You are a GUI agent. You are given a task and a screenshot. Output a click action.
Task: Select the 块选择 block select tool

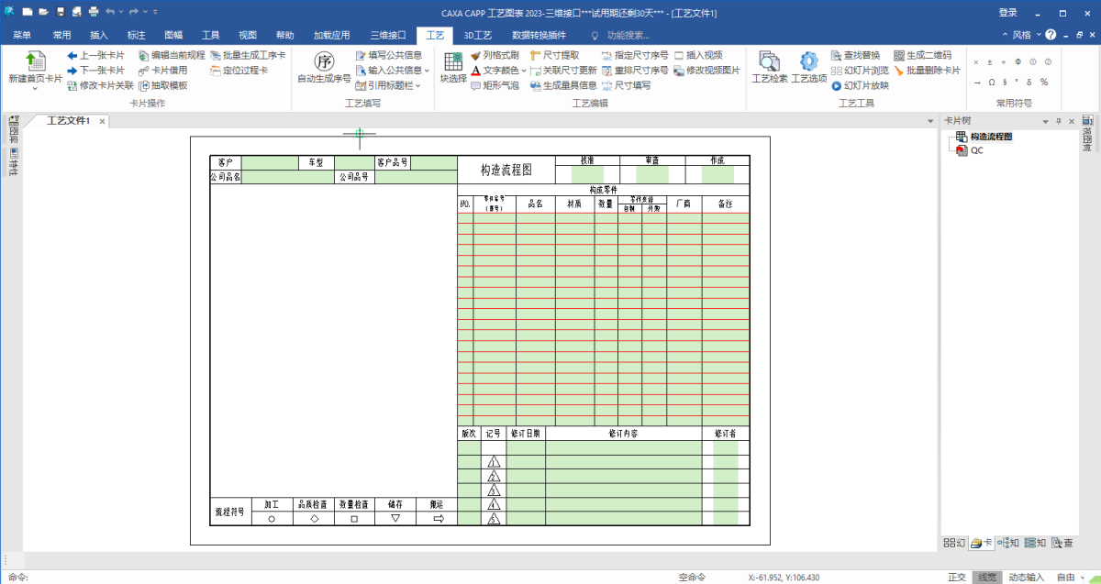[453, 62]
